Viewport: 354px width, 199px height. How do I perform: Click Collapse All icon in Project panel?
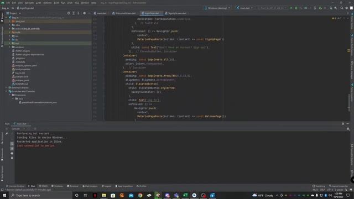tap(79, 13)
